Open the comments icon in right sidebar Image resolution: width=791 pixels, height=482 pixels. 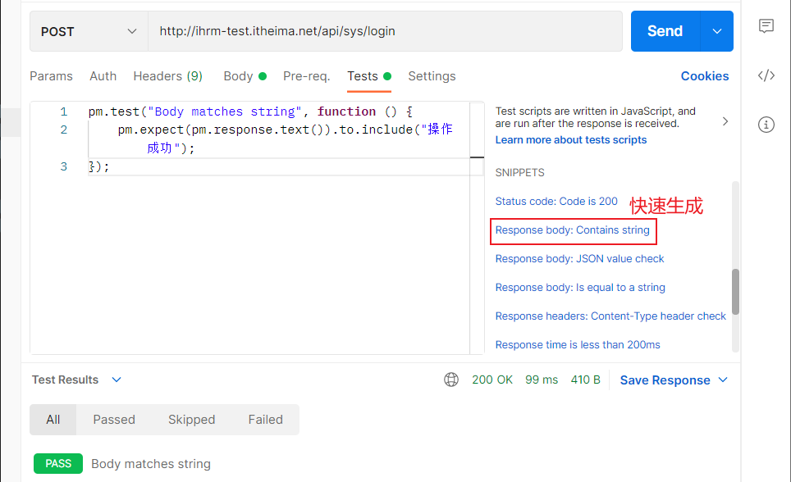point(766,26)
